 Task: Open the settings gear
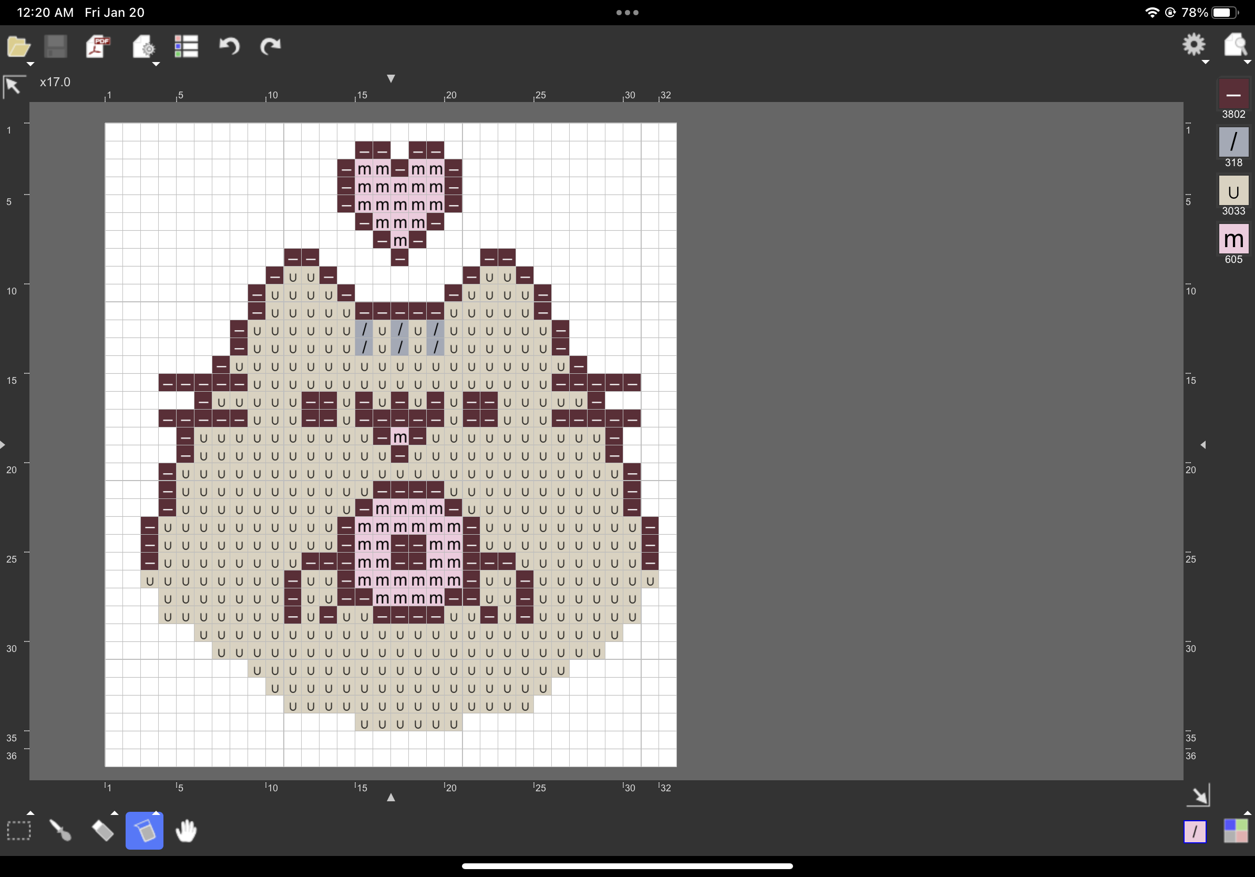pyautogui.click(x=1194, y=45)
